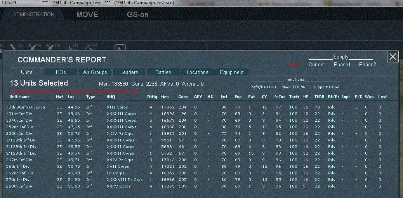Image resolution: width=403 pixels, height=198 pixels.
Task: Select the 262nd Inf Div unit
Action: pos(19,173)
